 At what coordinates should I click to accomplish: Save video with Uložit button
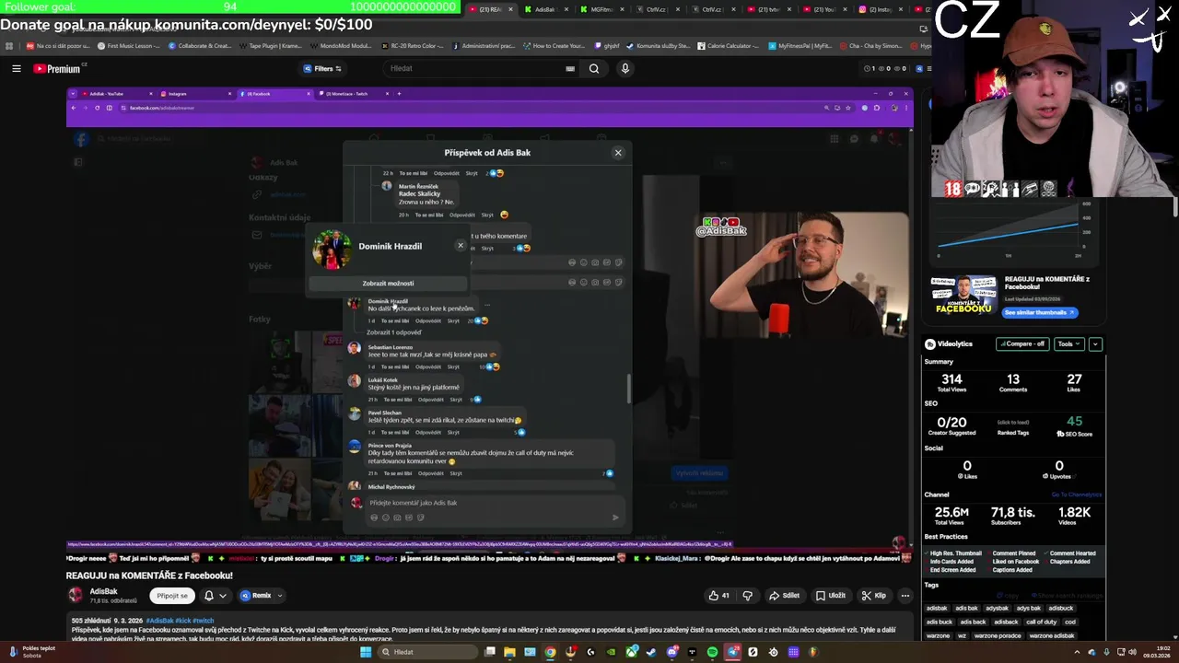click(830, 596)
